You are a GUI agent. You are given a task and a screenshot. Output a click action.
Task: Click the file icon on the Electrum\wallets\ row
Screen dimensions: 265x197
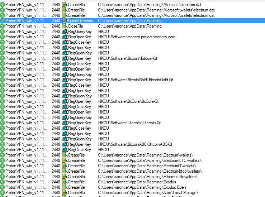(65, 155)
